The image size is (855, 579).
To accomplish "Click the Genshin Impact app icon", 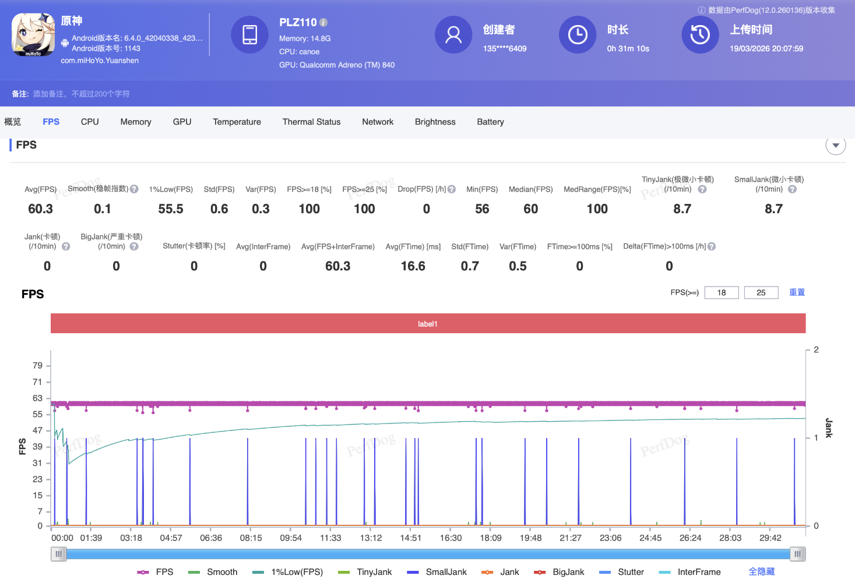I will (x=33, y=35).
